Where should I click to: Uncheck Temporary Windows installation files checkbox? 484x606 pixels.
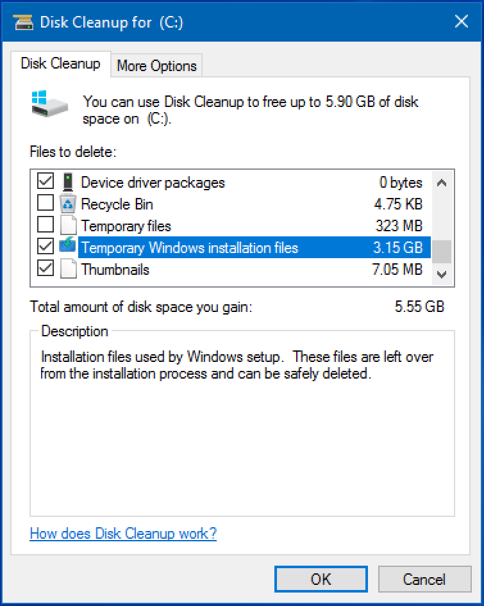click(x=46, y=246)
